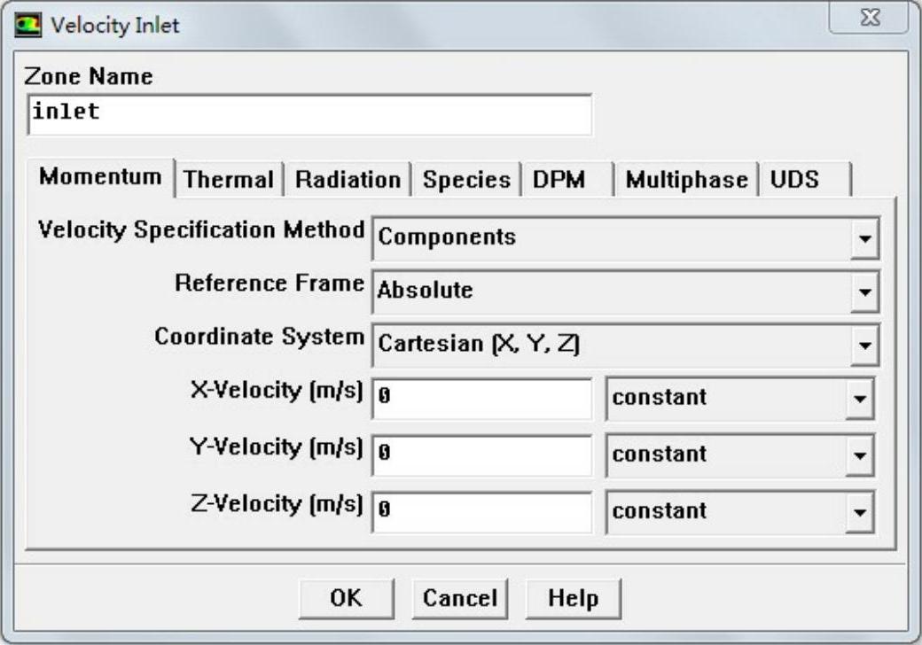Screen dimensions: 922x645
Task: Select the Radiation tab
Action: click(x=348, y=180)
